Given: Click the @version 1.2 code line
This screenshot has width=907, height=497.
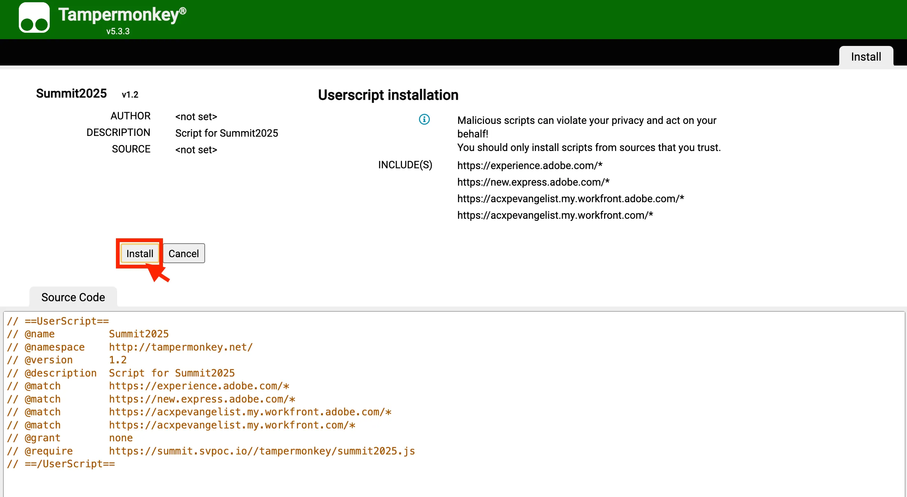Looking at the screenshot, I should pos(67,360).
